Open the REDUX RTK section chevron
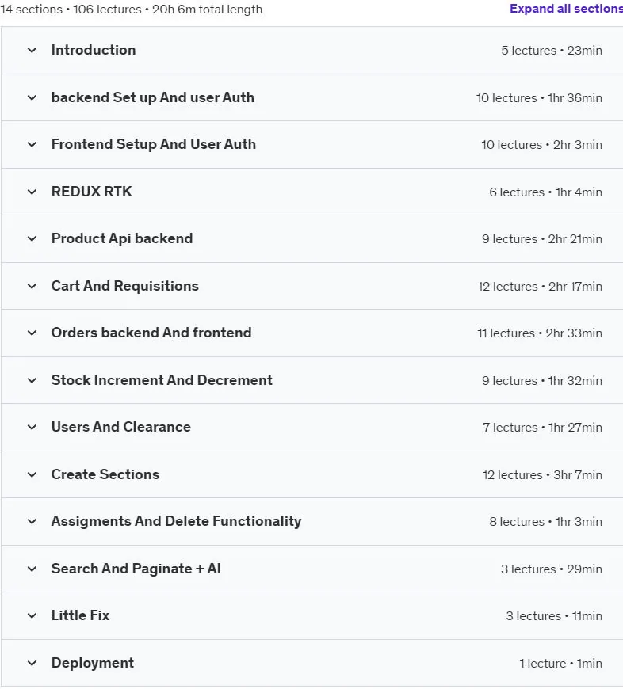 pyautogui.click(x=32, y=192)
